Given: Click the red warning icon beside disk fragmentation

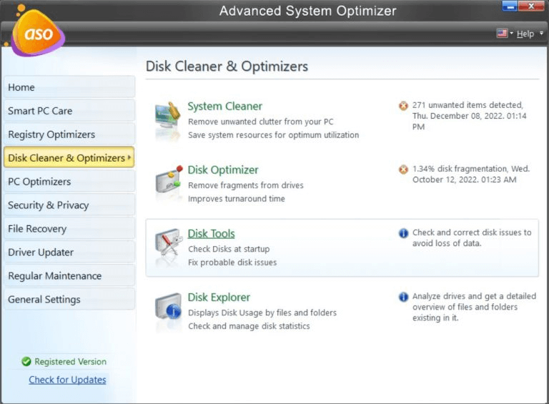Looking at the screenshot, I should pyautogui.click(x=403, y=169).
